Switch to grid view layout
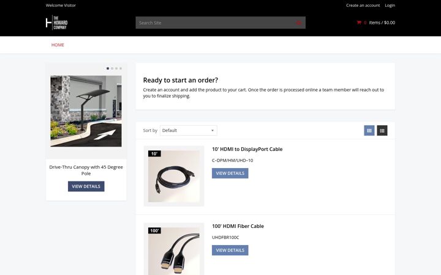The width and height of the screenshot is (441, 275). click(369, 131)
